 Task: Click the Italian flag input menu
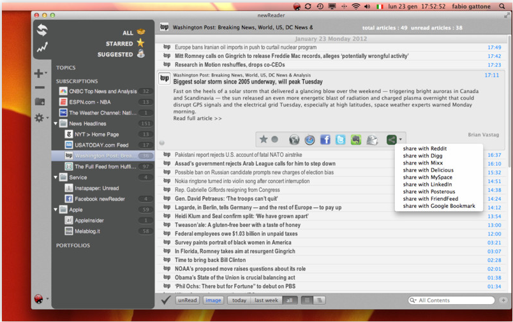[x=380, y=6]
